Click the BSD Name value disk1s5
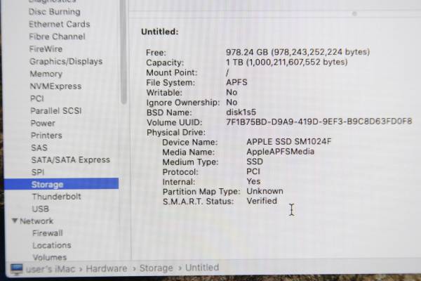Viewport: 421px width, 281px height. coord(241,112)
